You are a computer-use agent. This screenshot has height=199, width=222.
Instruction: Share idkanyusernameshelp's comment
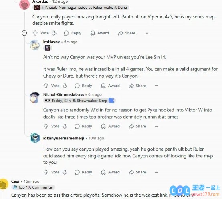coord(137,172)
